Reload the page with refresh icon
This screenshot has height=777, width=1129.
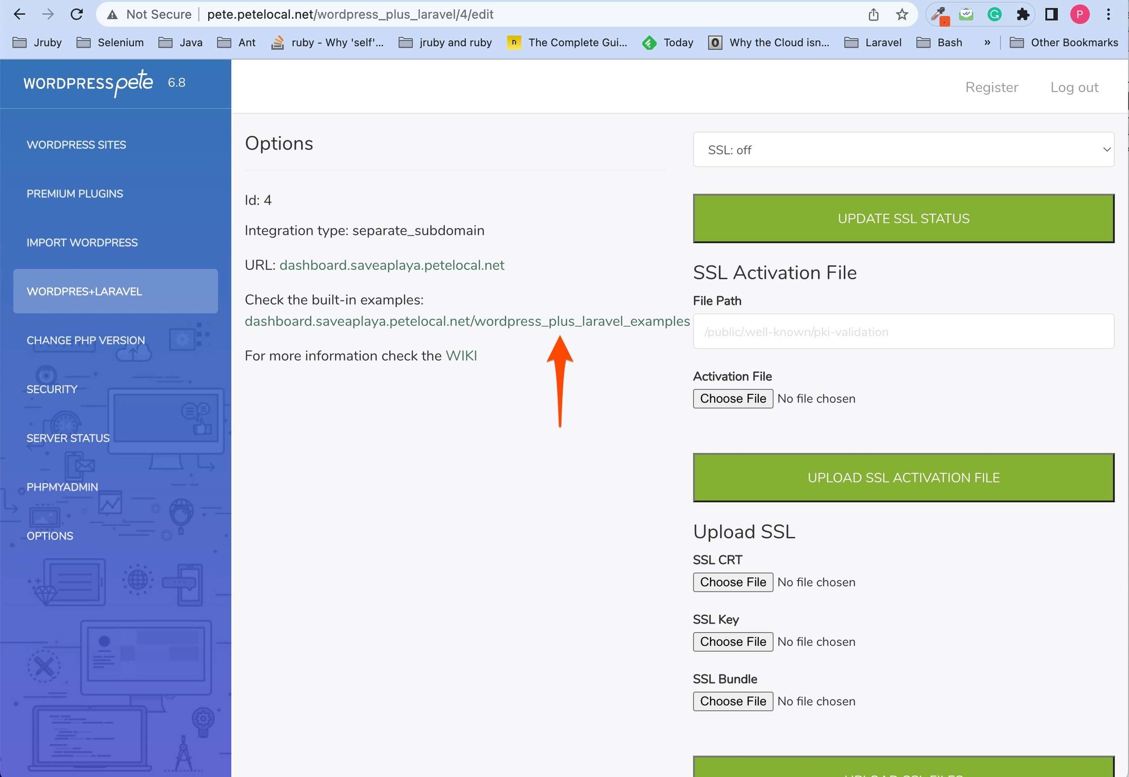76,14
